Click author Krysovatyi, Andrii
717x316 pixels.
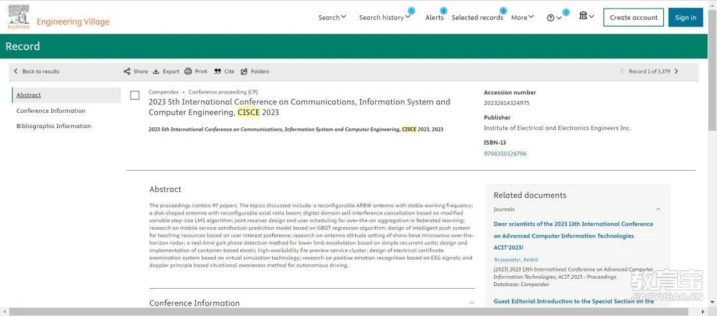(x=517, y=260)
